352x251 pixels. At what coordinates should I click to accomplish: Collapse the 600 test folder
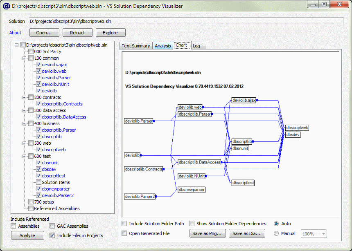point(25,156)
